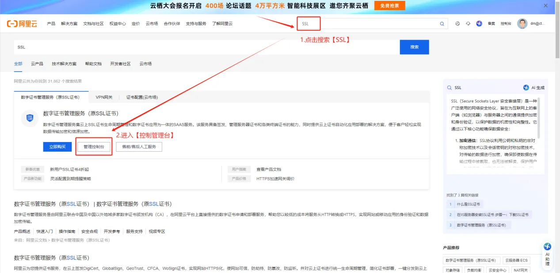The height and width of the screenshot is (273, 560).
Task: Expand the 支持与服务 navigation menu
Action: [196, 24]
